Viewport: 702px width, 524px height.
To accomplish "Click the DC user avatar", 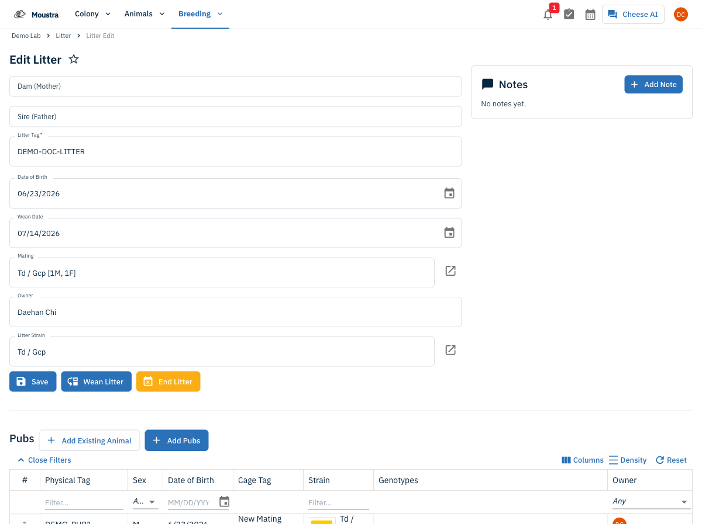I will pyautogui.click(x=680, y=15).
